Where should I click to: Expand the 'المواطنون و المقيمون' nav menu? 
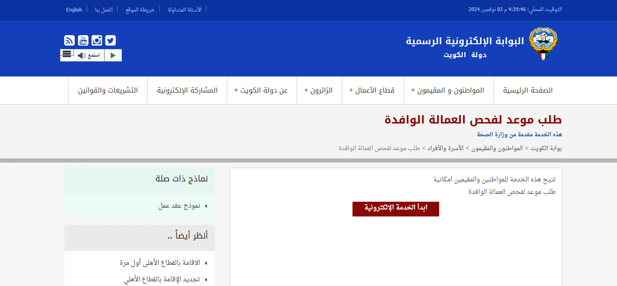point(447,90)
